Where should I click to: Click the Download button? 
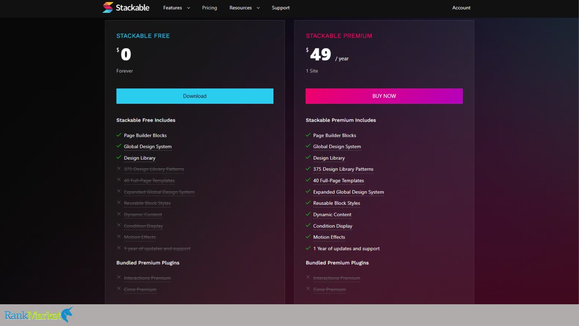[x=195, y=96]
